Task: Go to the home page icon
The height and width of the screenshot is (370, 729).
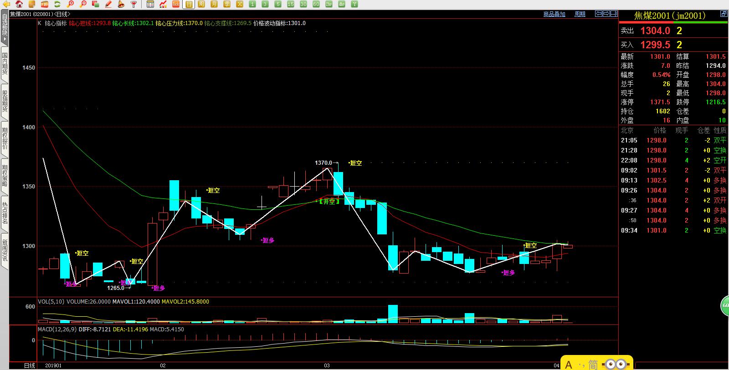Action: point(20,4)
